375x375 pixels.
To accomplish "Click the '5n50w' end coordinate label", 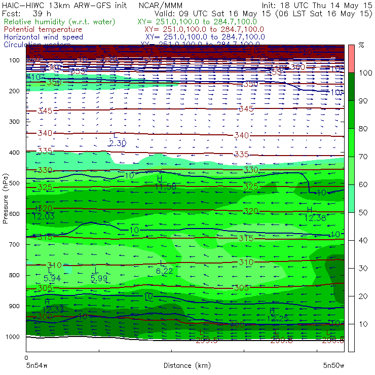I will pos(333,365).
